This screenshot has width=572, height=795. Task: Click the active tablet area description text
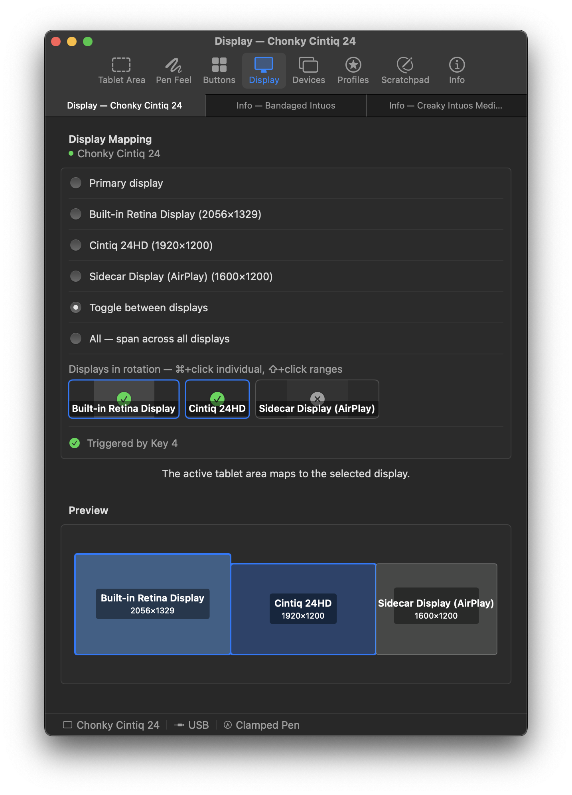tap(286, 474)
